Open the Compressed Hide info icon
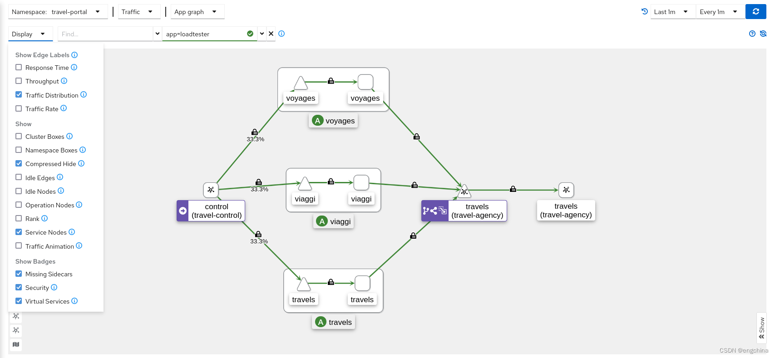The image size is (775, 358). coord(81,163)
